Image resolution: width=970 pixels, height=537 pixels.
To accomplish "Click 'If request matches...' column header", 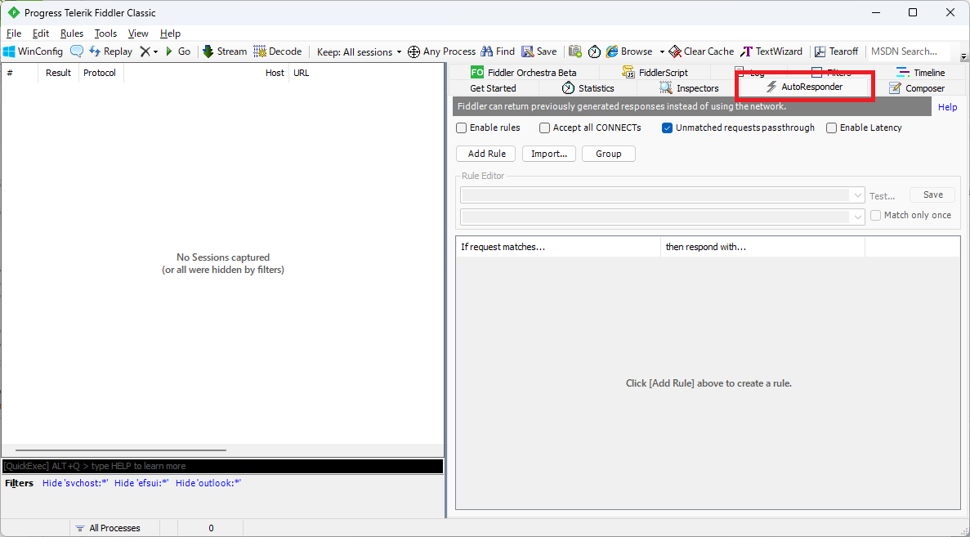I will (x=558, y=247).
